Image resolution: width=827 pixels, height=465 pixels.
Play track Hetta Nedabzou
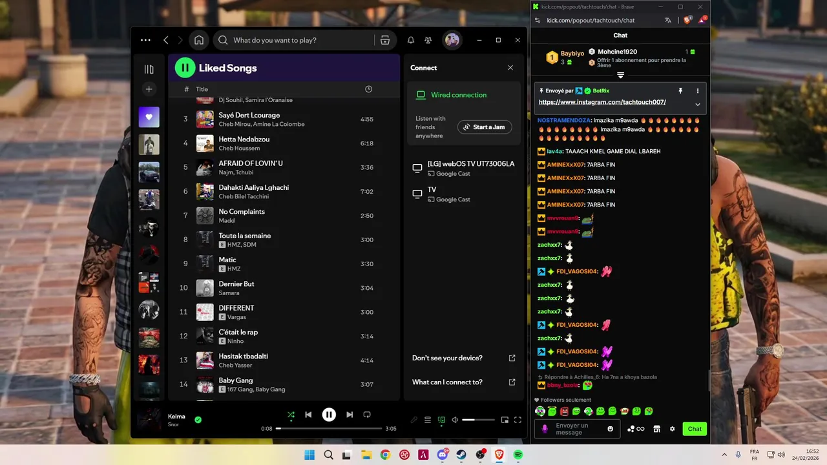(284, 143)
